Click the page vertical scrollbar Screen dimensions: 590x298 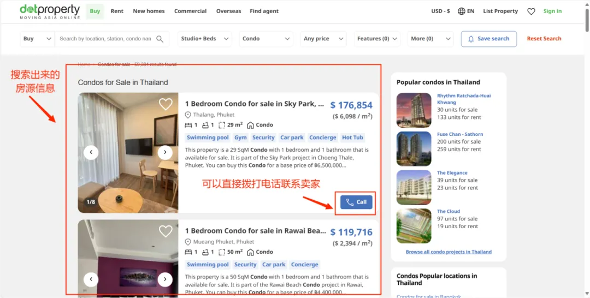pos(587,20)
